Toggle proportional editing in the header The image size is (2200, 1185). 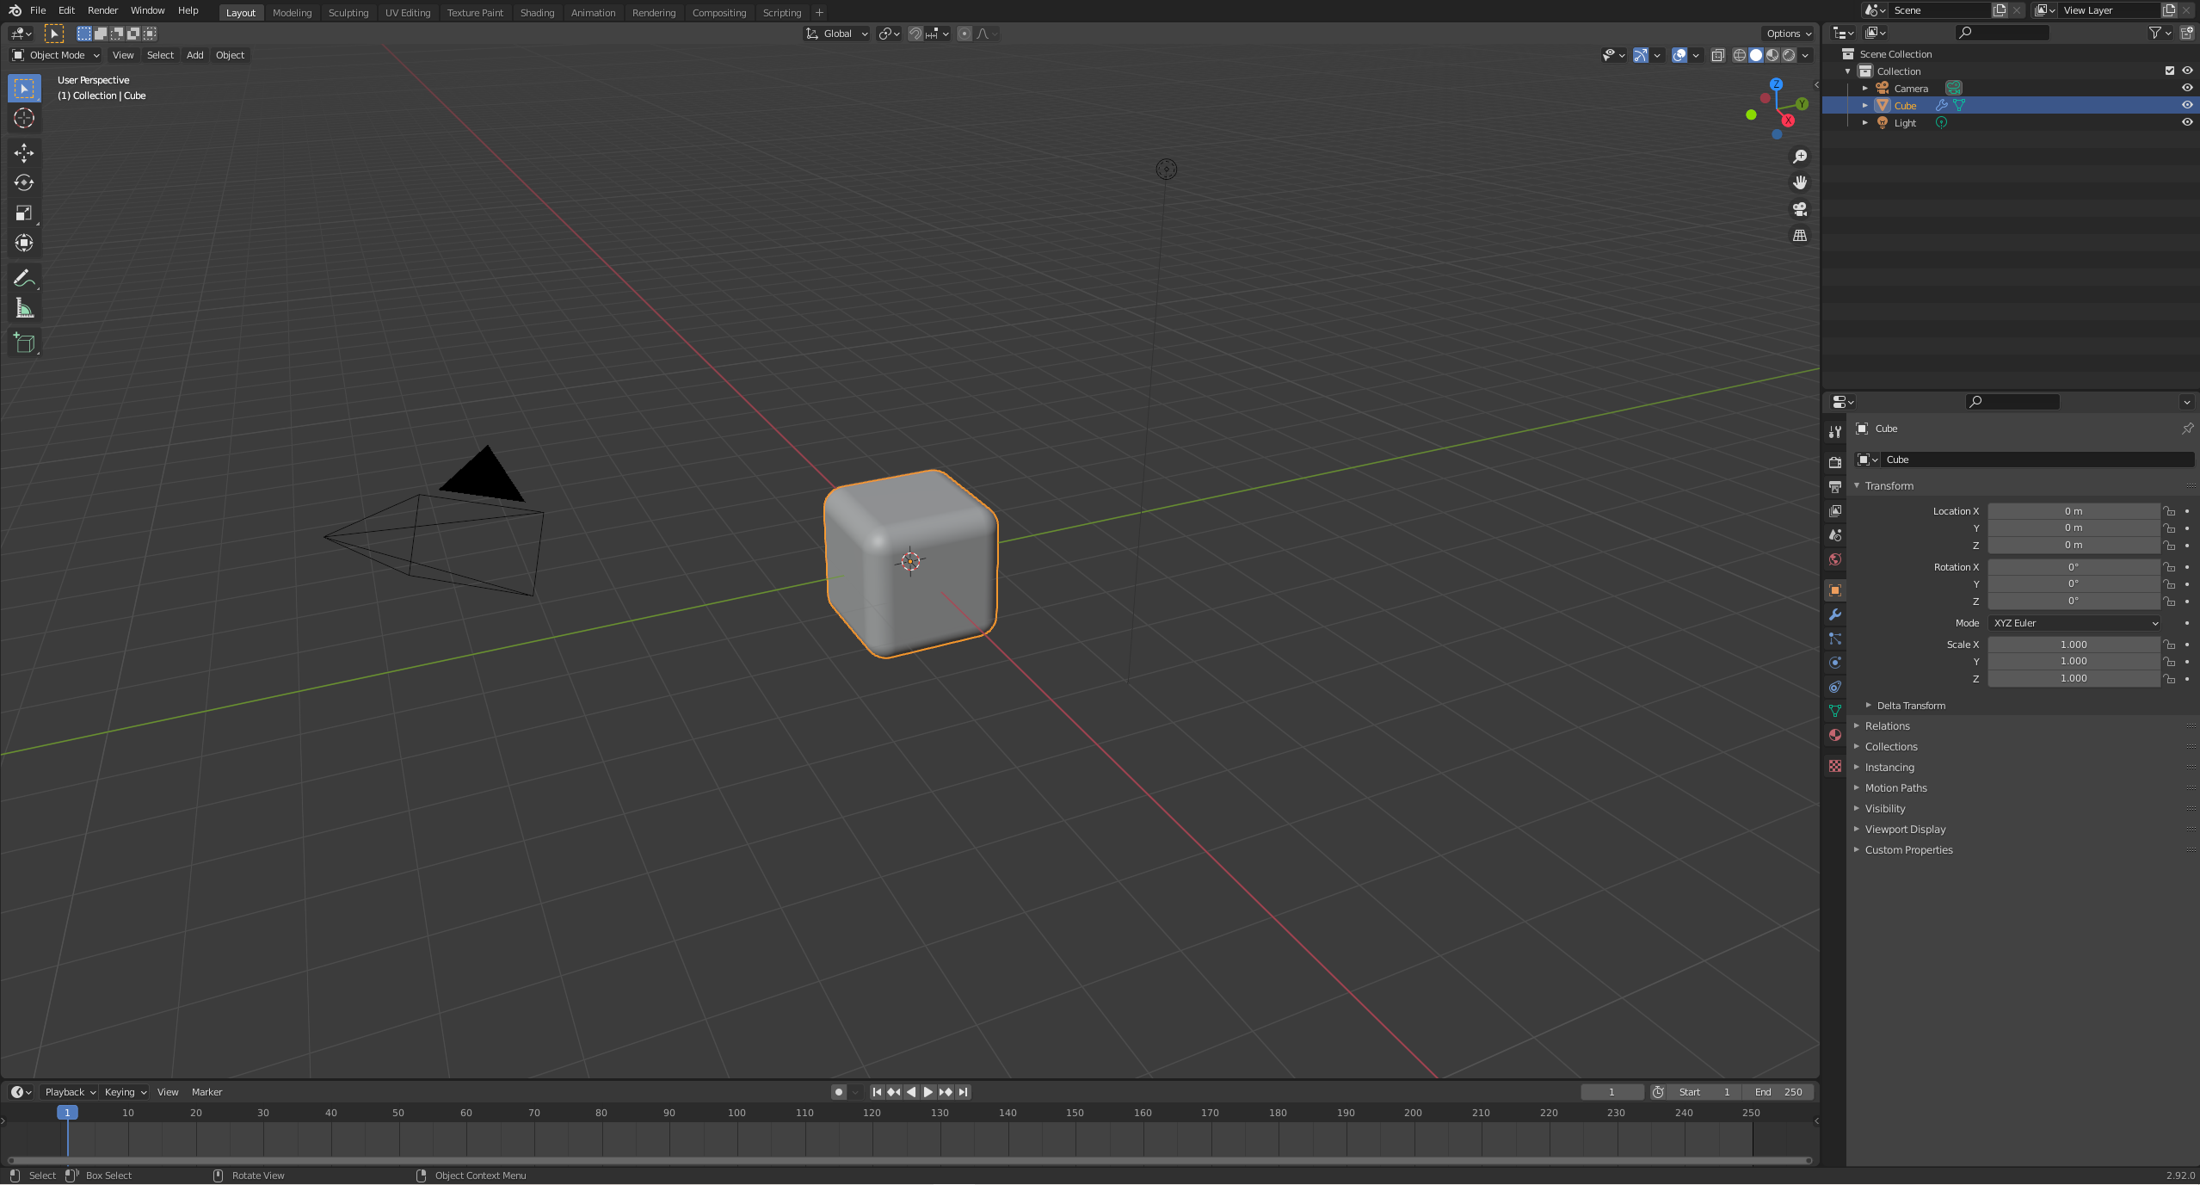click(964, 34)
